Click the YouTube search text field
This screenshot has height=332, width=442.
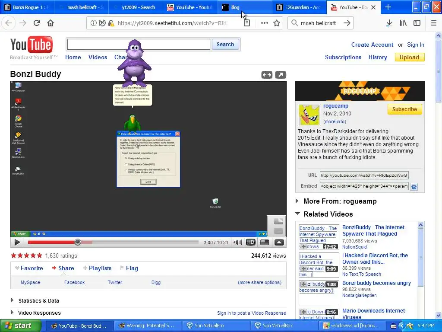[139, 45]
